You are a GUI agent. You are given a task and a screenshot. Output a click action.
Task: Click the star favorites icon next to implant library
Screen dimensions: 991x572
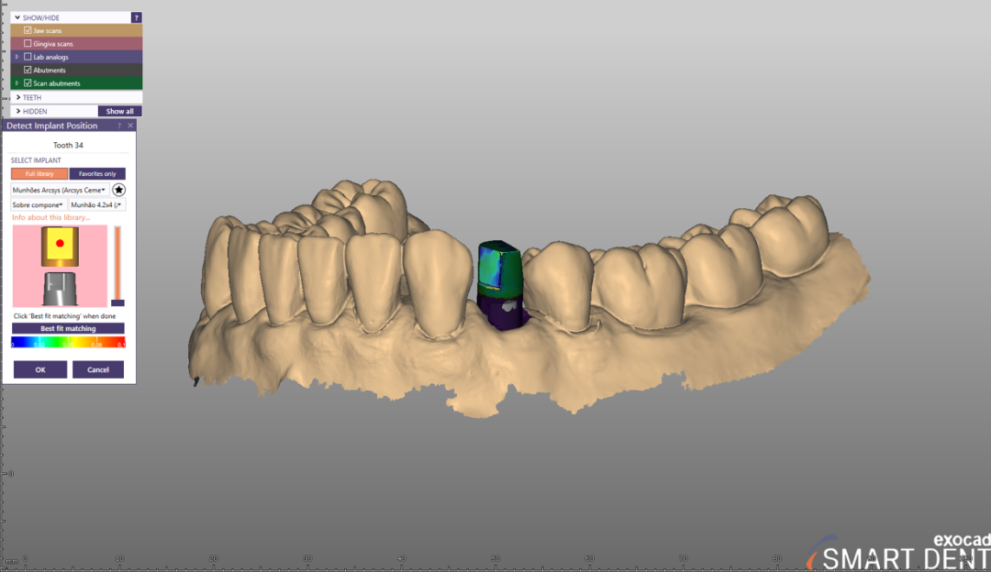[x=119, y=191]
